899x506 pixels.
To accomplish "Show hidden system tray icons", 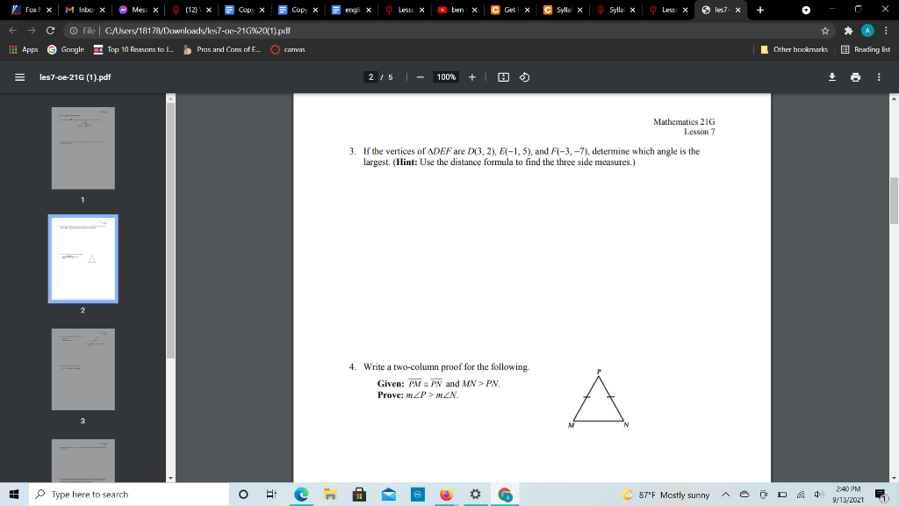I will (x=725, y=495).
